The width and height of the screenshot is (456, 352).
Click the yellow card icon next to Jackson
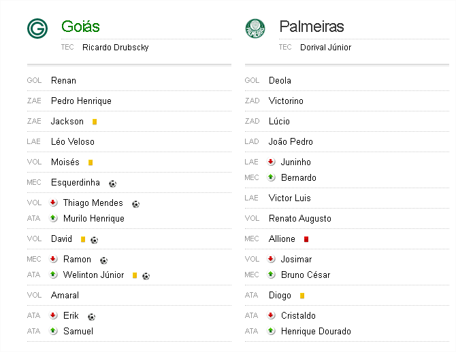pyautogui.click(x=95, y=122)
